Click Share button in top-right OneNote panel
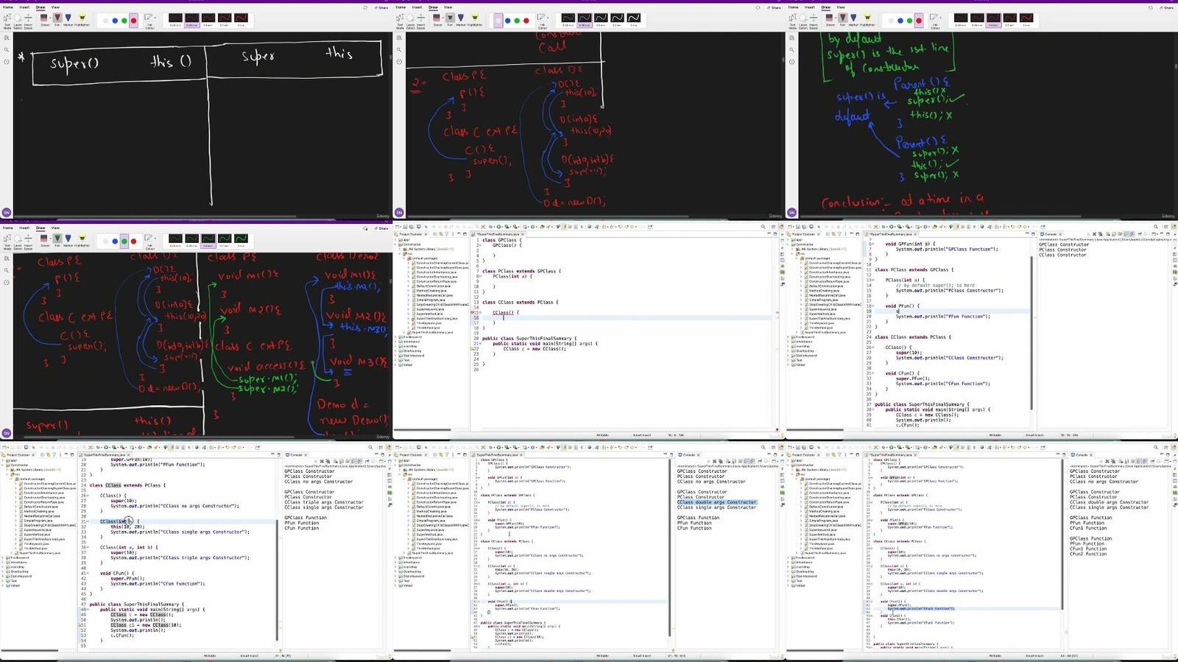The height and width of the screenshot is (662, 1178). tap(1165, 8)
